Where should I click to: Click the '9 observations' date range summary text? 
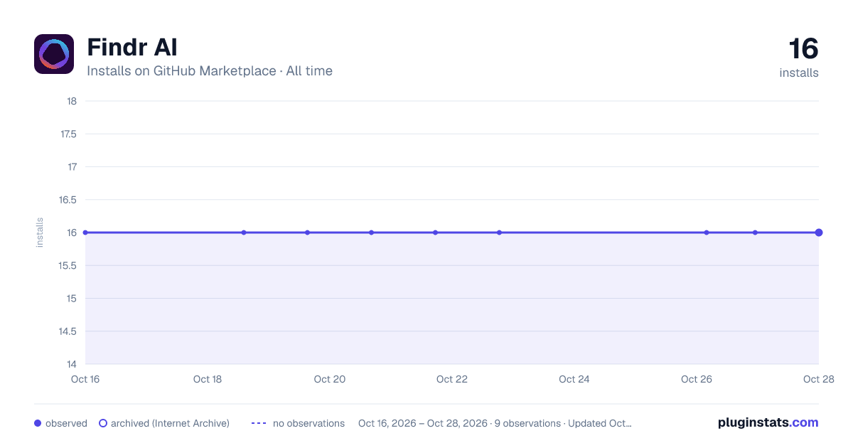(495, 423)
